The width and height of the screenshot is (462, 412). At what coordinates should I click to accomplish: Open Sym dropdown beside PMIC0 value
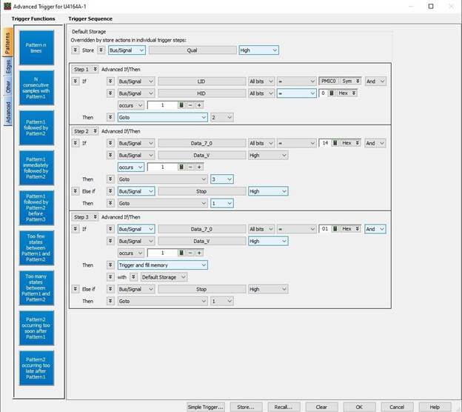click(350, 81)
